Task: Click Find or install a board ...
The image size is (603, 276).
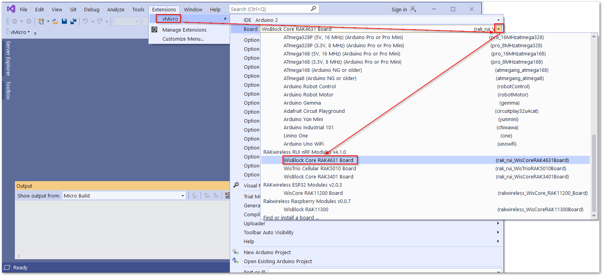Action: [x=291, y=217]
